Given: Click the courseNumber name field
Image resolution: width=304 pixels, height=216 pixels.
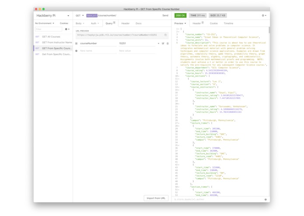Looking at the screenshot, I should (98, 43).
